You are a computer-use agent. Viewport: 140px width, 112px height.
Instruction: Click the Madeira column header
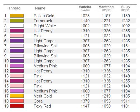(x=85, y=8)
